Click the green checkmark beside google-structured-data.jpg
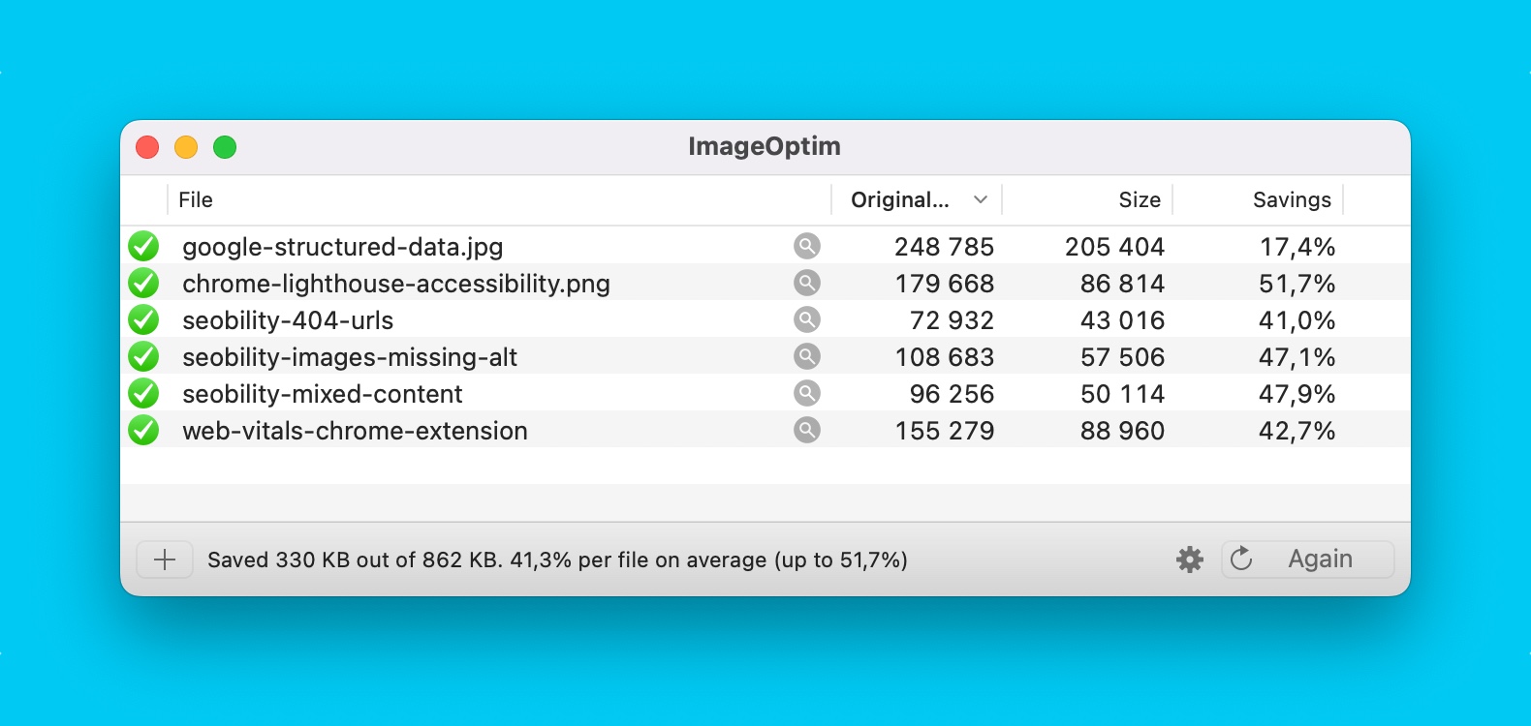This screenshot has height=726, width=1531. click(x=143, y=246)
